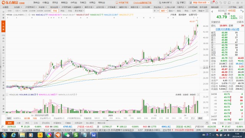The image size is (245, 138).
Task: Click the home icon in title bar
Action: 217,3
